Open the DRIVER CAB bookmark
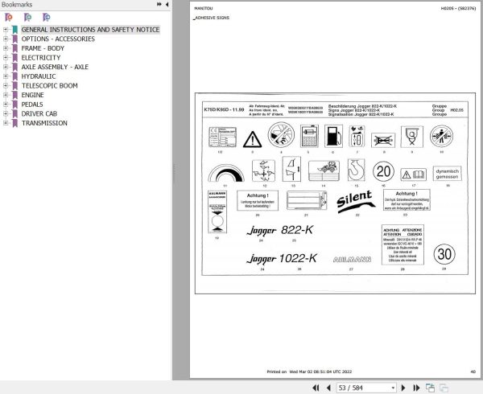The height and width of the screenshot is (394, 483). [x=39, y=114]
